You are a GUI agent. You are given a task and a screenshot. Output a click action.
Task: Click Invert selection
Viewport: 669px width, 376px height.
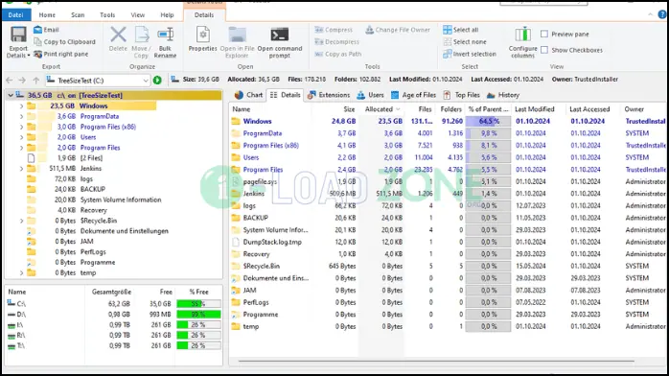[x=470, y=55]
